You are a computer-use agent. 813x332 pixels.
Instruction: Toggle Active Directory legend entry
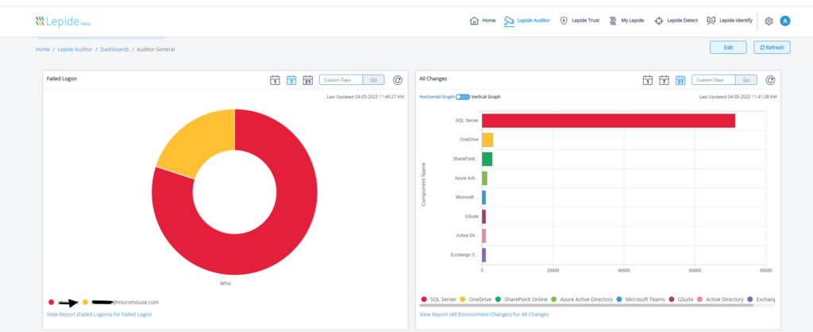point(719,299)
